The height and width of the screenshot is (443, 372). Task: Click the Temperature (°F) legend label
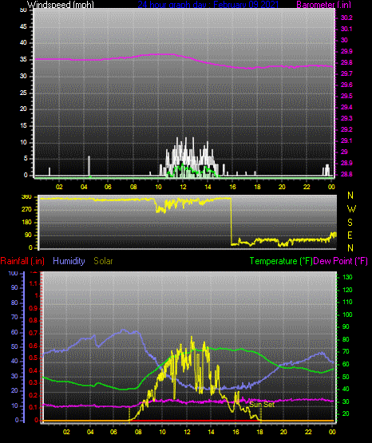[x=281, y=261]
